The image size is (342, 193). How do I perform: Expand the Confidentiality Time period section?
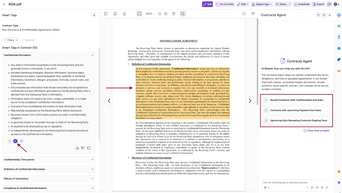[x=49, y=159]
